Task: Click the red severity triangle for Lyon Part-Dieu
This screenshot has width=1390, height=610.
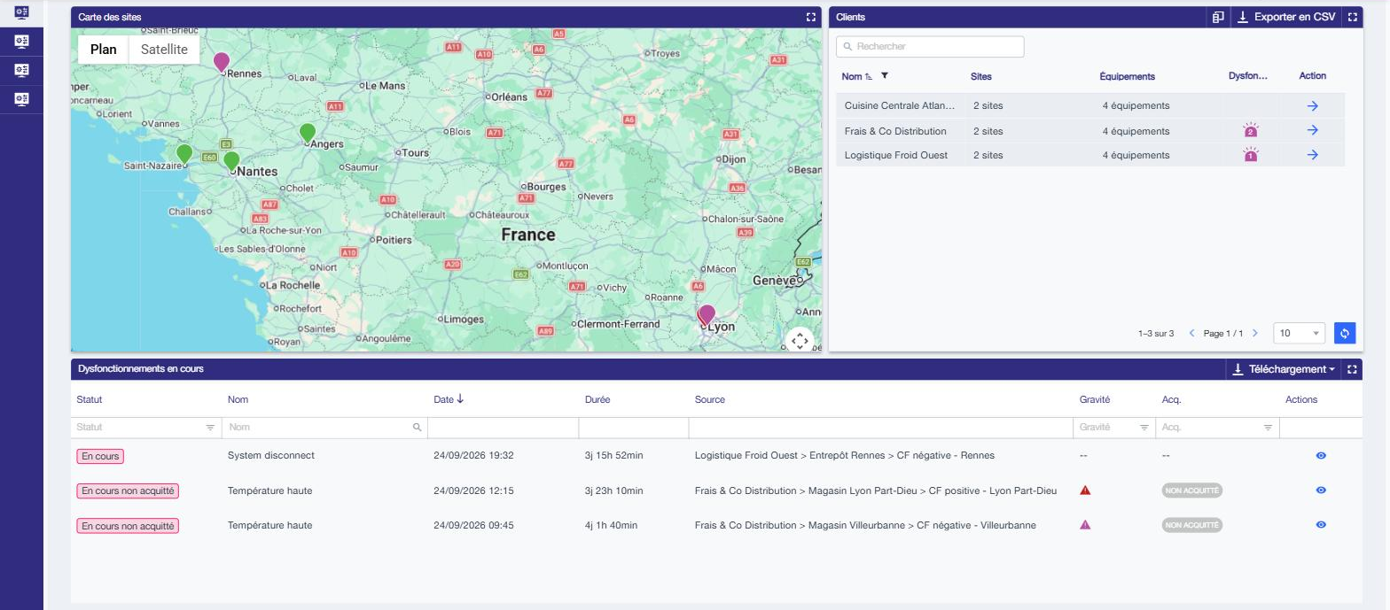Action: click(1085, 490)
